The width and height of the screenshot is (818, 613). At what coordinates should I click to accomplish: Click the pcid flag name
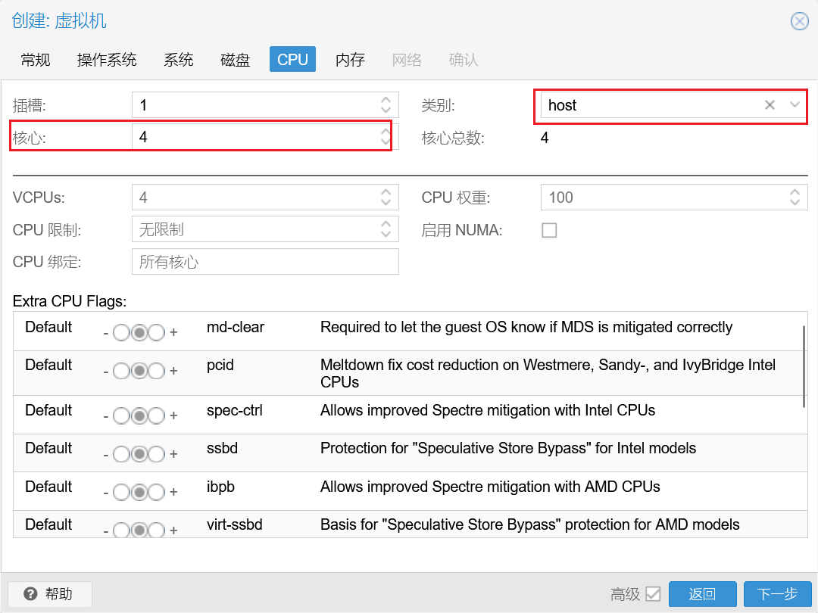[x=220, y=366]
